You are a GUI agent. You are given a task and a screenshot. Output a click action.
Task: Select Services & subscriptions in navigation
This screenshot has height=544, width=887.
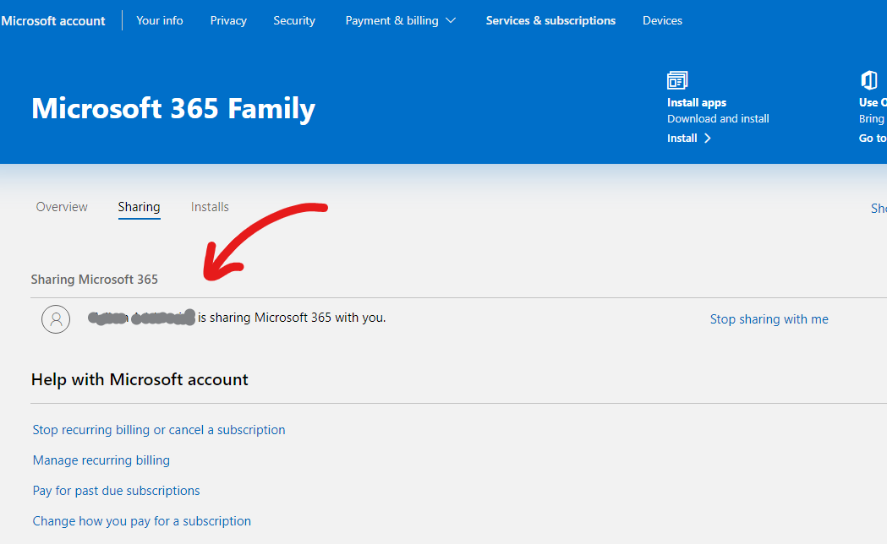tap(550, 21)
